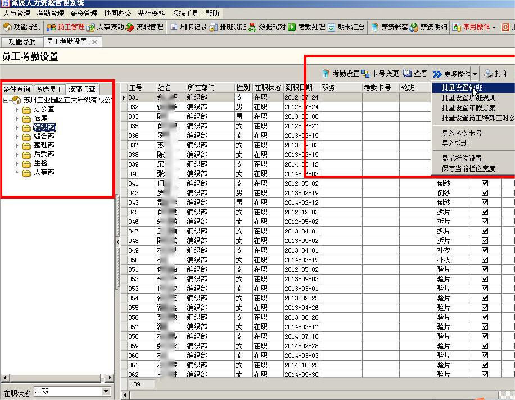Toggle the checkbox for employee 062
This screenshot has width=515, height=400.
[485, 374]
